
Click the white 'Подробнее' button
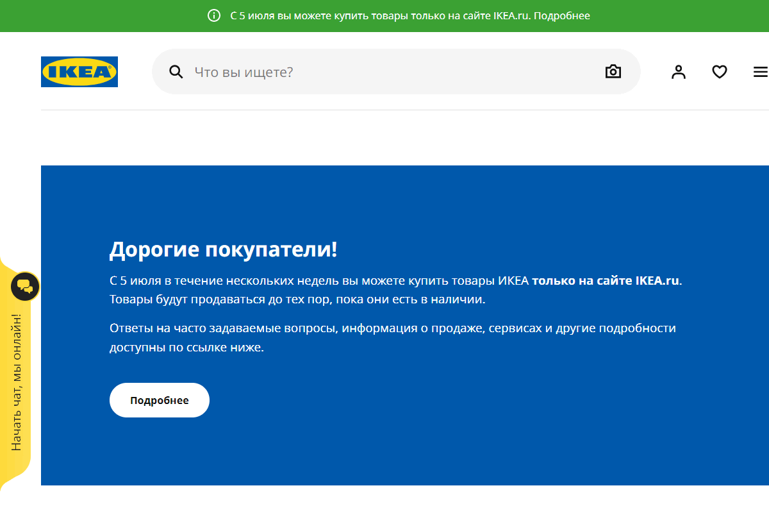[x=160, y=400]
